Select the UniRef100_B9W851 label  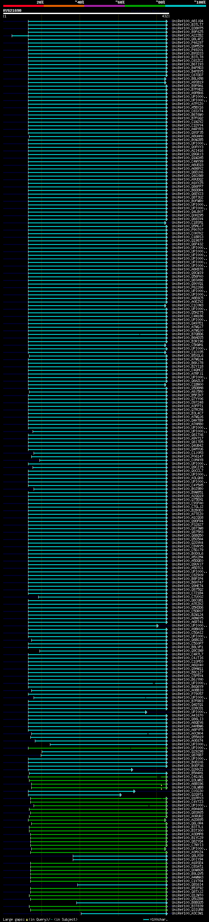[x=187, y=492]
